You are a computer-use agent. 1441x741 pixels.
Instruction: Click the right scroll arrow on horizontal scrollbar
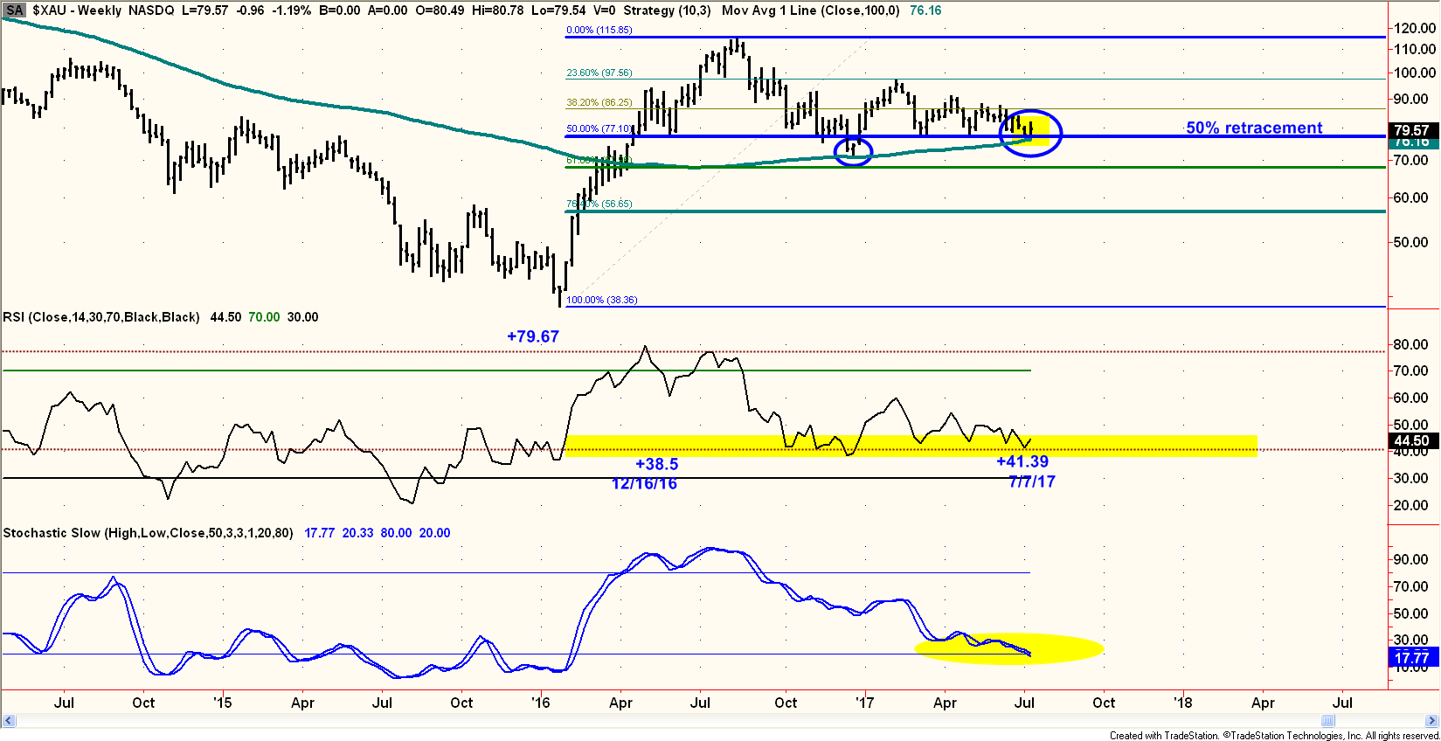click(x=1431, y=721)
